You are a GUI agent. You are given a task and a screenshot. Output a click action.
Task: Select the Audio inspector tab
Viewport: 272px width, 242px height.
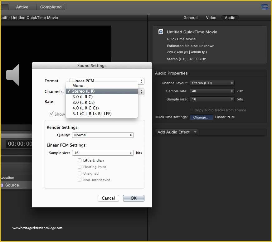tap(230, 18)
